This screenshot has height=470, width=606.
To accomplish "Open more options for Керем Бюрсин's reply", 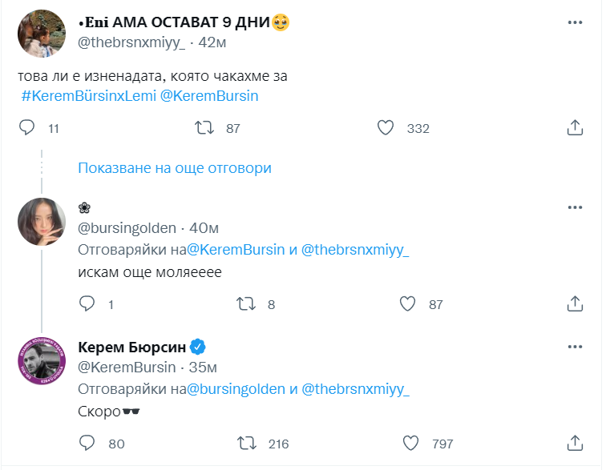I will (575, 347).
